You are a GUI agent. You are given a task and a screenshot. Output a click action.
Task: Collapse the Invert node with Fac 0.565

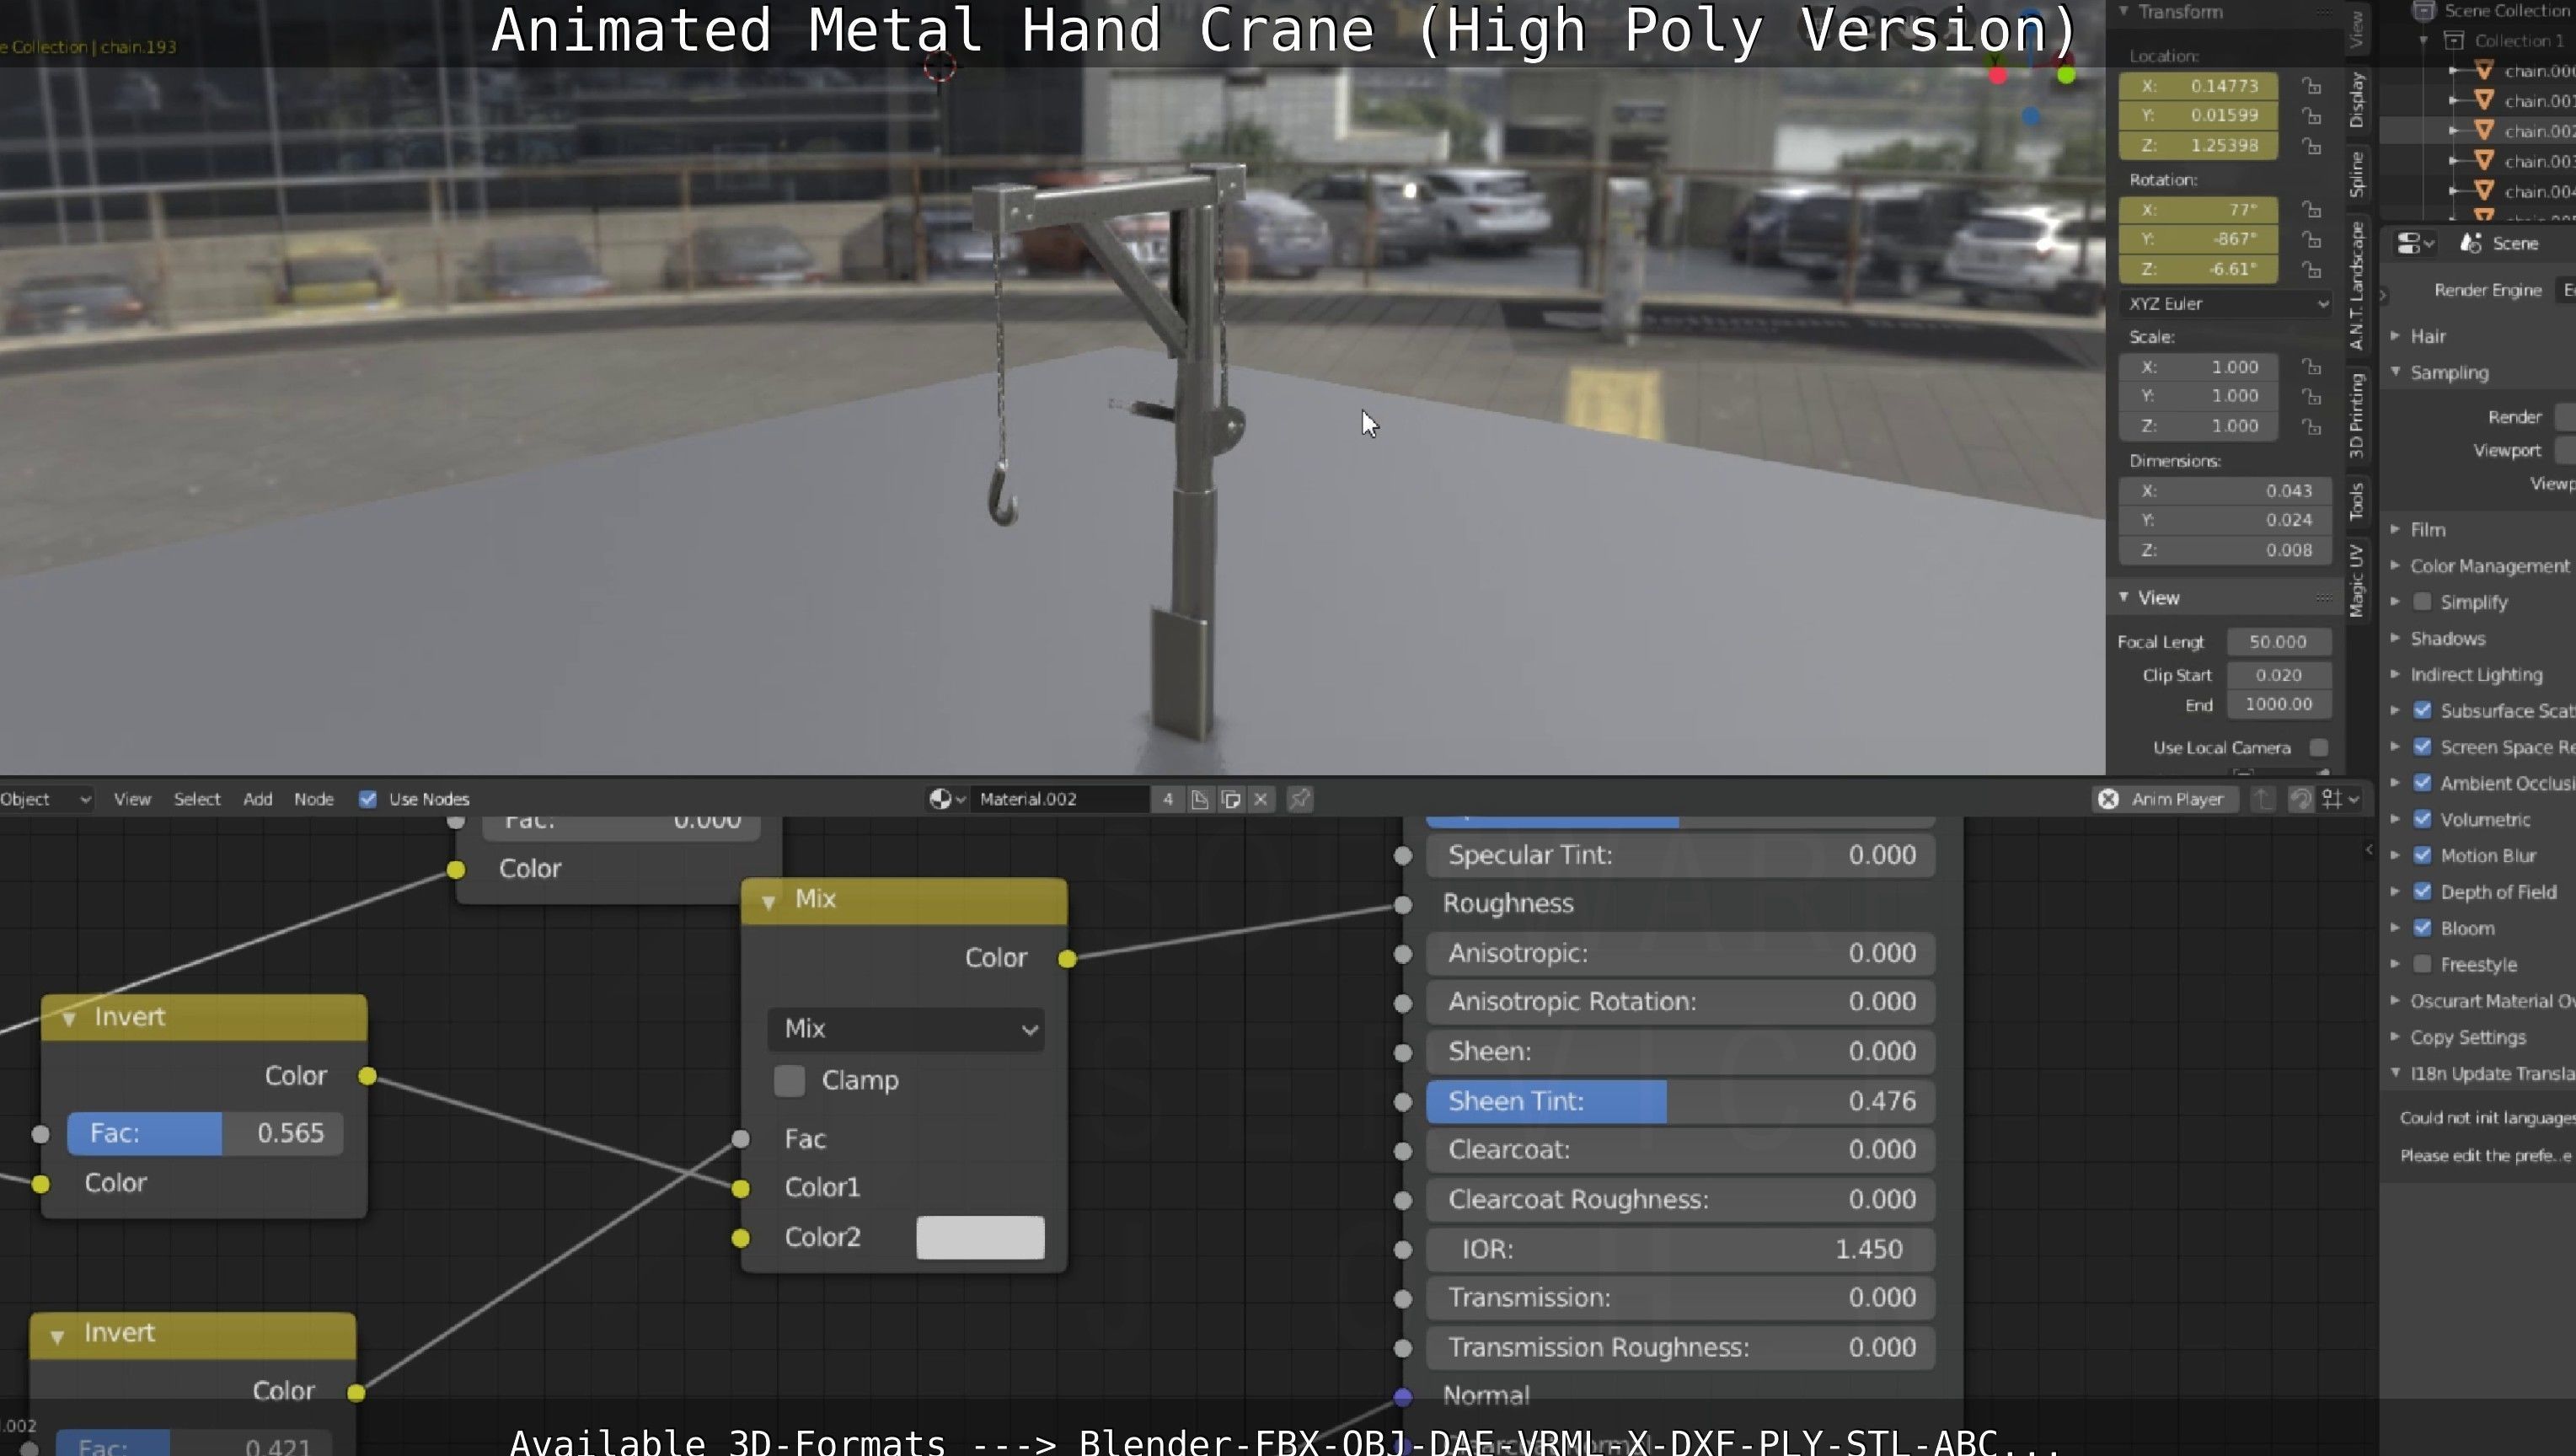[x=68, y=1019]
